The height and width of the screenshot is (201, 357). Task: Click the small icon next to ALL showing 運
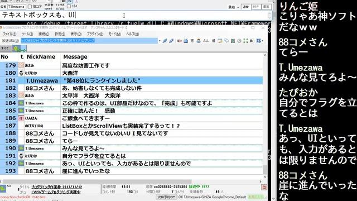(213, 41)
